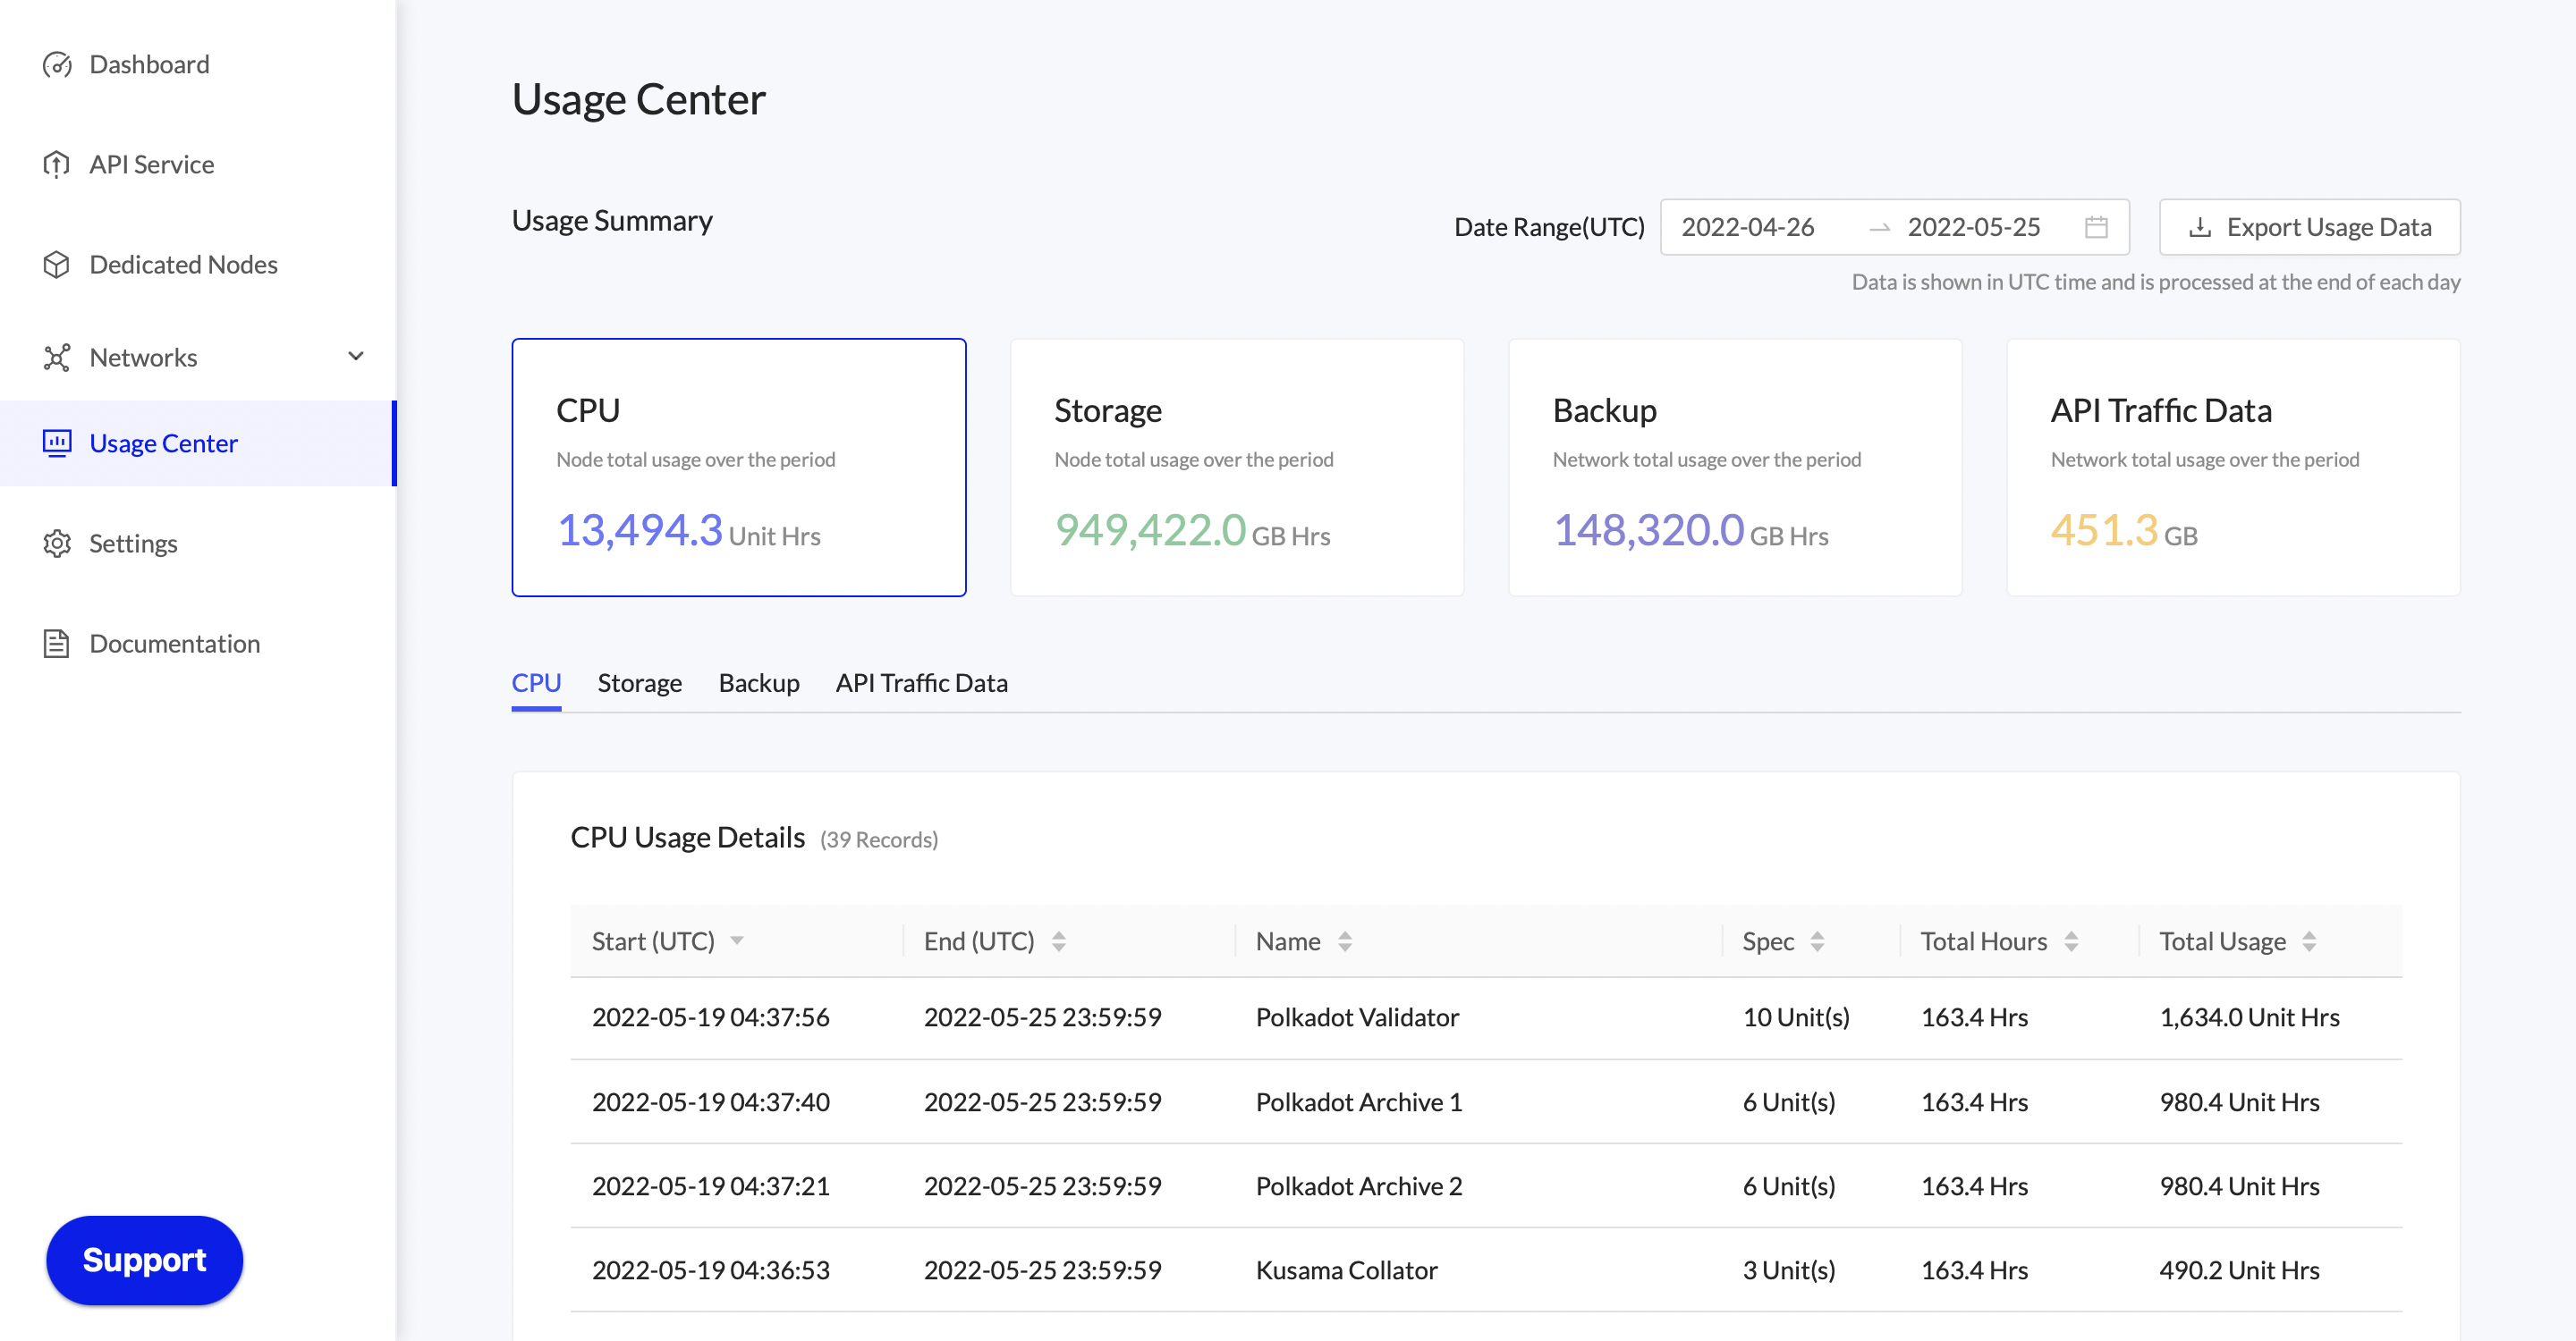Click the start date 2022-04-26 field
Image resolution: width=2576 pixels, height=1341 pixels.
click(1748, 227)
